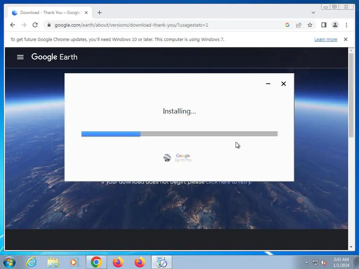Click the Google Earth logo
The image size is (359, 269).
[x=54, y=57]
